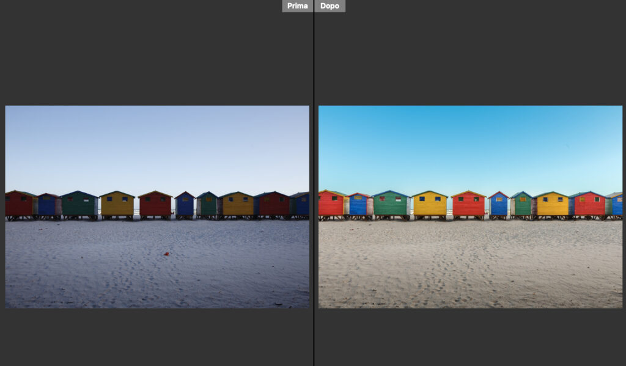Pick the second yellow hut in the Dopo image

pyautogui.click(x=552, y=205)
